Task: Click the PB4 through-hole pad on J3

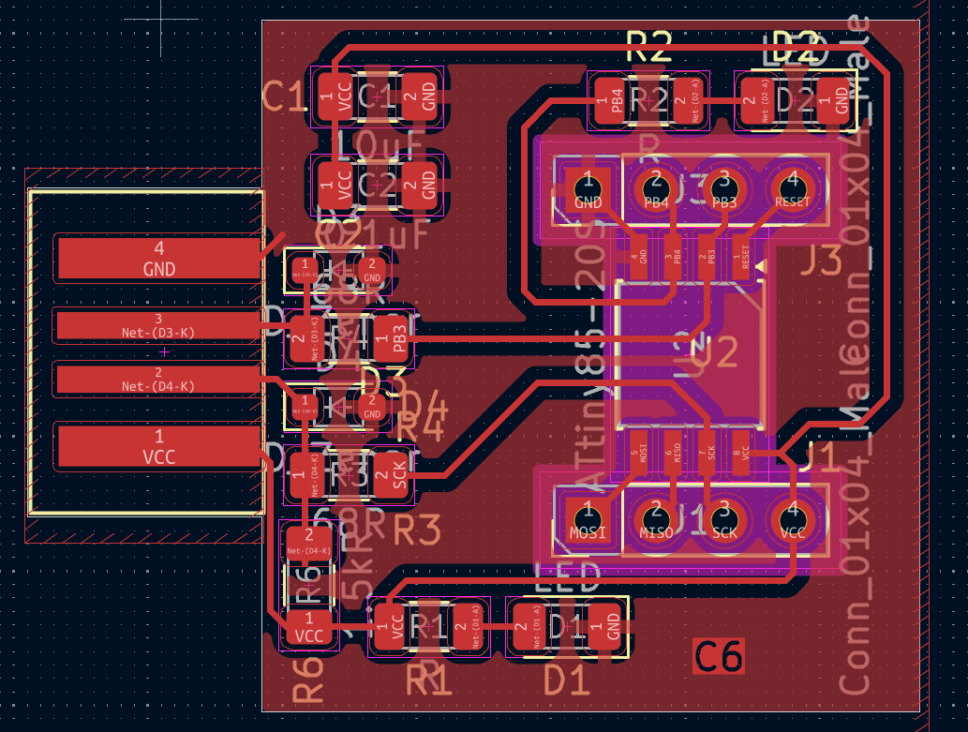Action: (656, 190)
